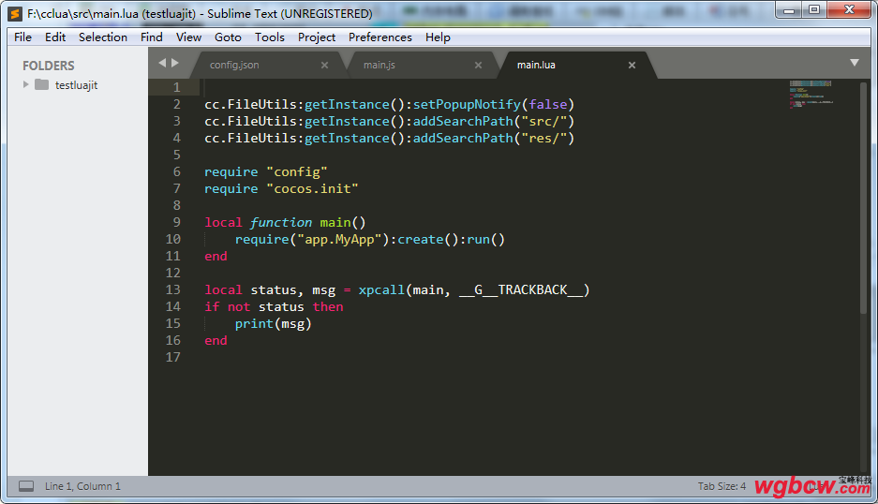878x504 pixels.
Task: Click the xpcall function call
Action: (x=381, y=289)
